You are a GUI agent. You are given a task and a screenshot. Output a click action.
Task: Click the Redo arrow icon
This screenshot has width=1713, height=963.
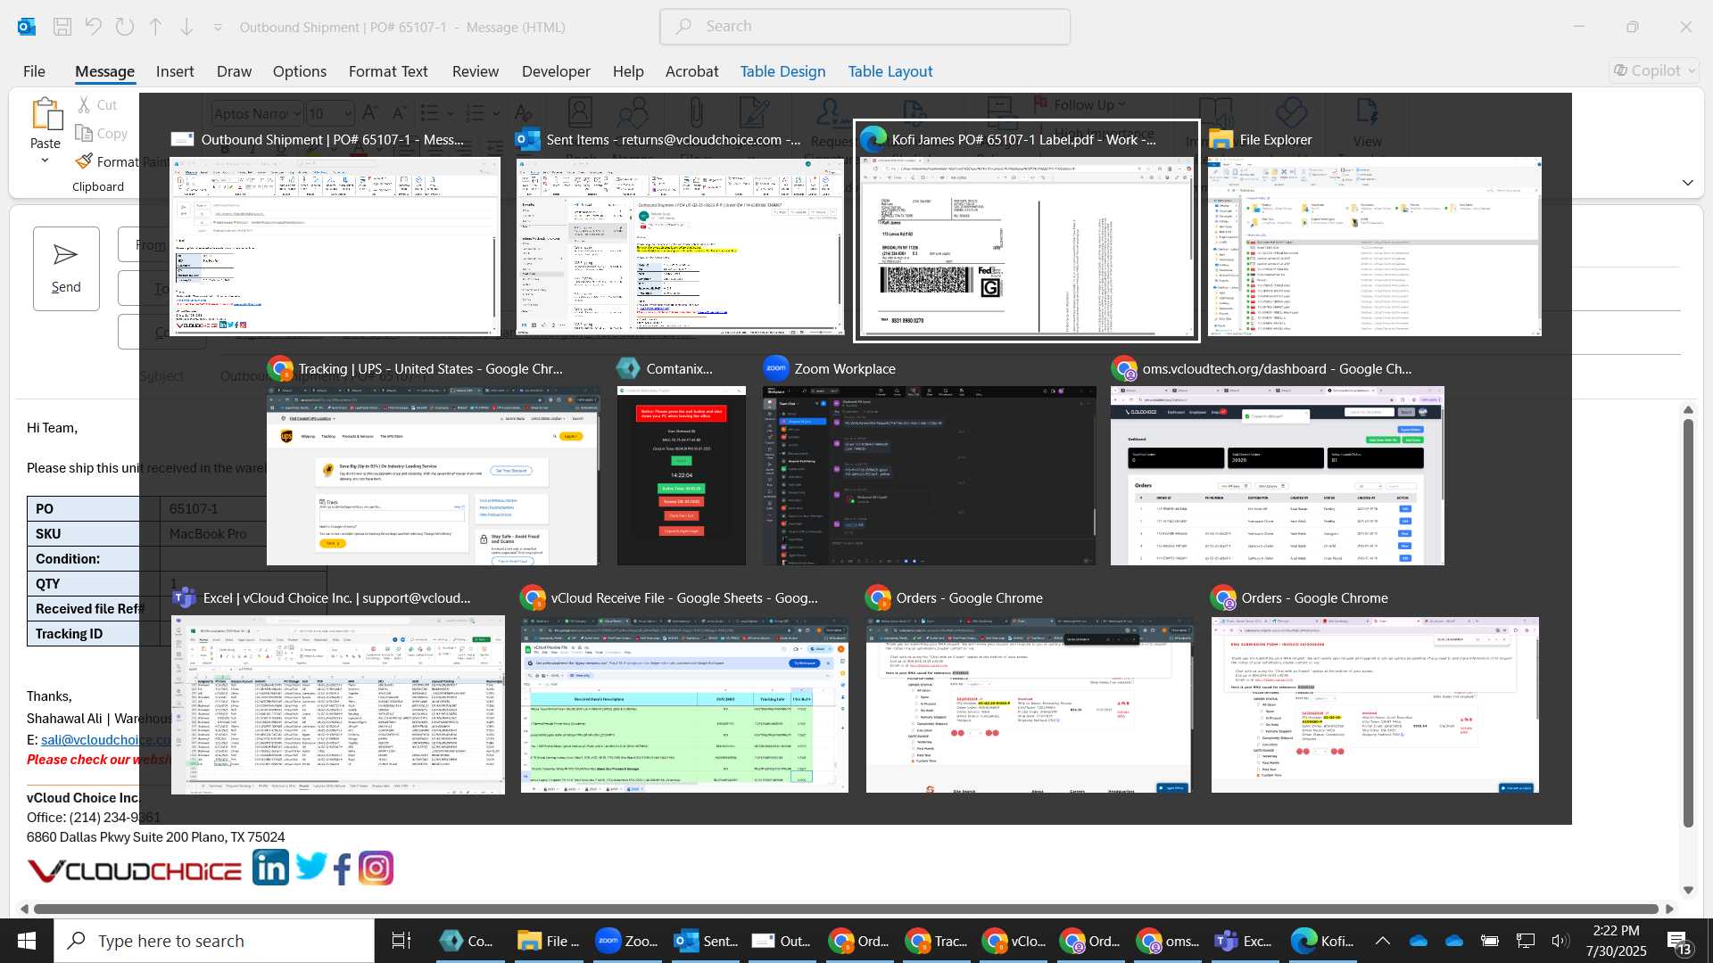125,27
